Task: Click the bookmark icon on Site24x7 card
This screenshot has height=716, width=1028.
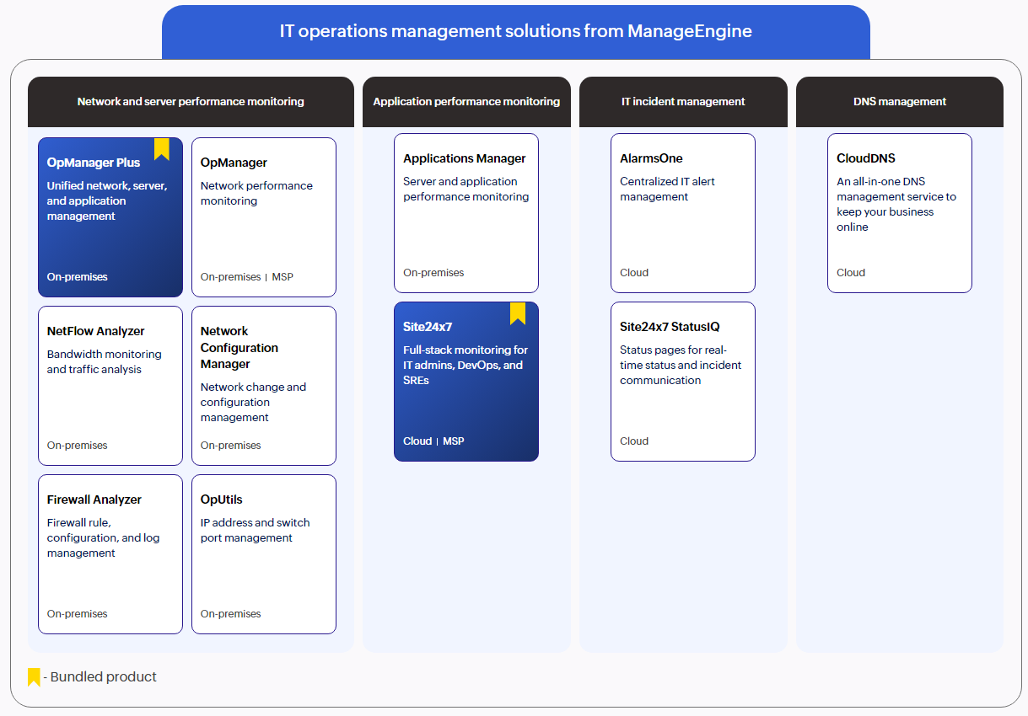Action: [518, 313]
